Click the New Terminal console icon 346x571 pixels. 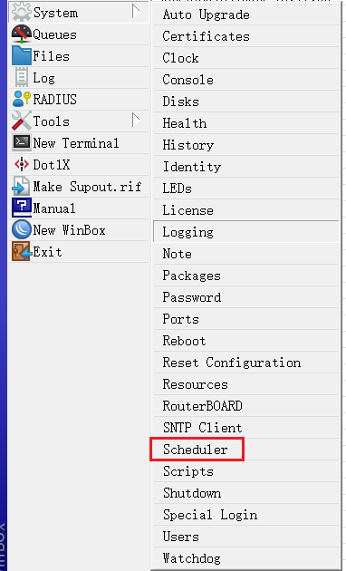[22, 143]
